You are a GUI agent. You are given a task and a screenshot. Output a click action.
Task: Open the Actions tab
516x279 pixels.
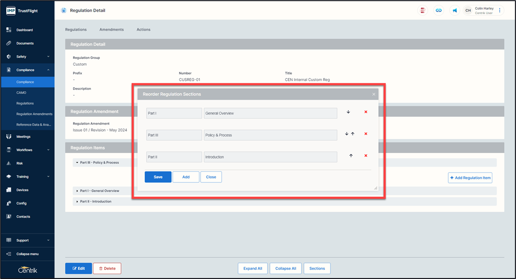click(144, 29)
